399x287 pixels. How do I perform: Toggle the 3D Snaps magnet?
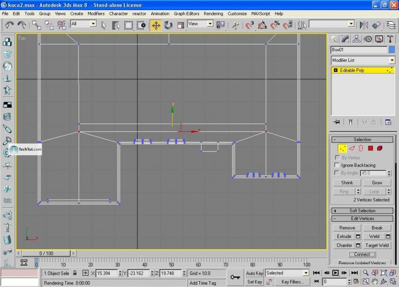[249, 25]
